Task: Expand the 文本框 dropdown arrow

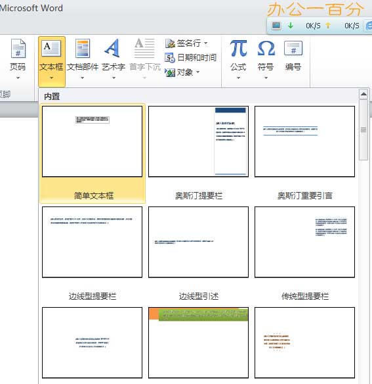Action: tap(51, 78)
